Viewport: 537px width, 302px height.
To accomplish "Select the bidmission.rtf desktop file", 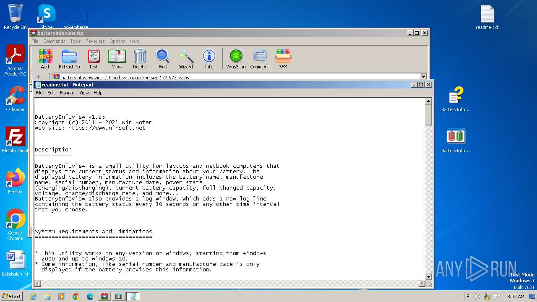I will click(x=15, y=263).
